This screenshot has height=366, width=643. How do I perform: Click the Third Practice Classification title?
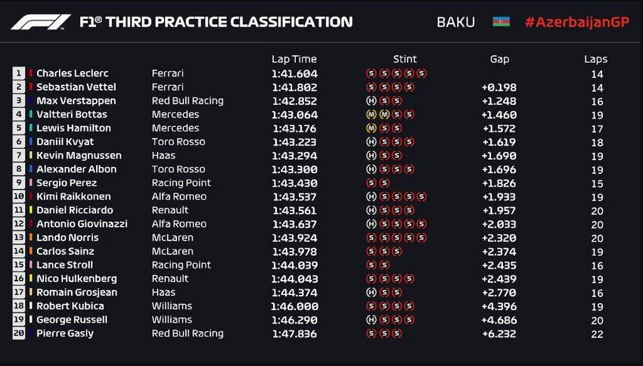coord(216,22)
